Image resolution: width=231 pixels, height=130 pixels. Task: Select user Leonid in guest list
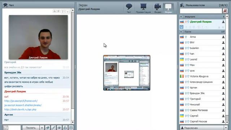(x=202, y=59)
